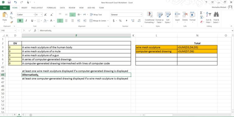Paste clipboard contents
The height and width of the screenshot is (117, 234).
point(5,17)
